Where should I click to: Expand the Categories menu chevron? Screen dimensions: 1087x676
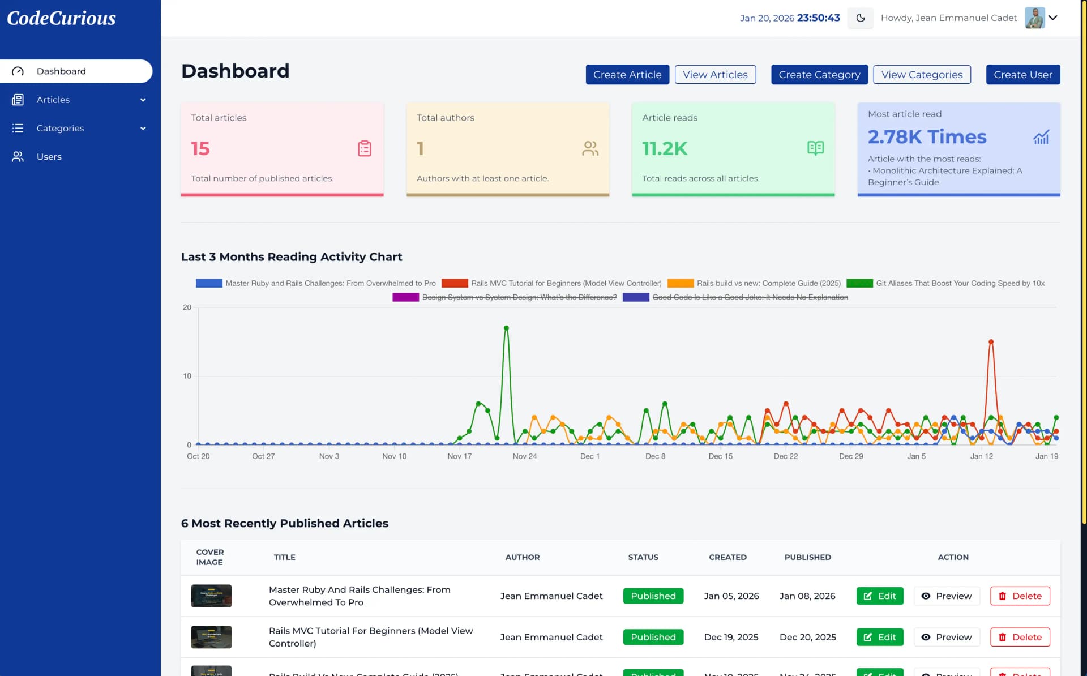143,128
